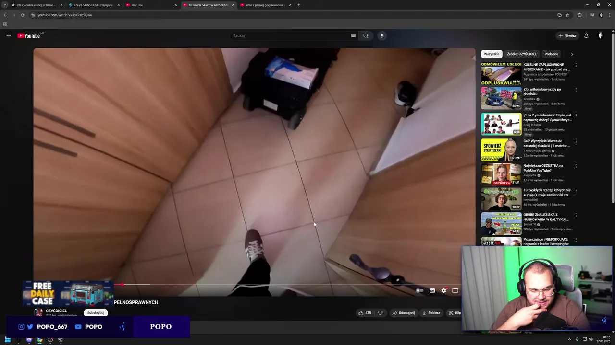This screenshot has width=615, height=345.
Task: Start voice search with the microphone
Action: [382, 35]
